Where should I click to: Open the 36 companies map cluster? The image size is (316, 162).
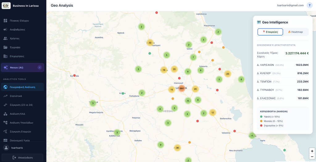177,148
